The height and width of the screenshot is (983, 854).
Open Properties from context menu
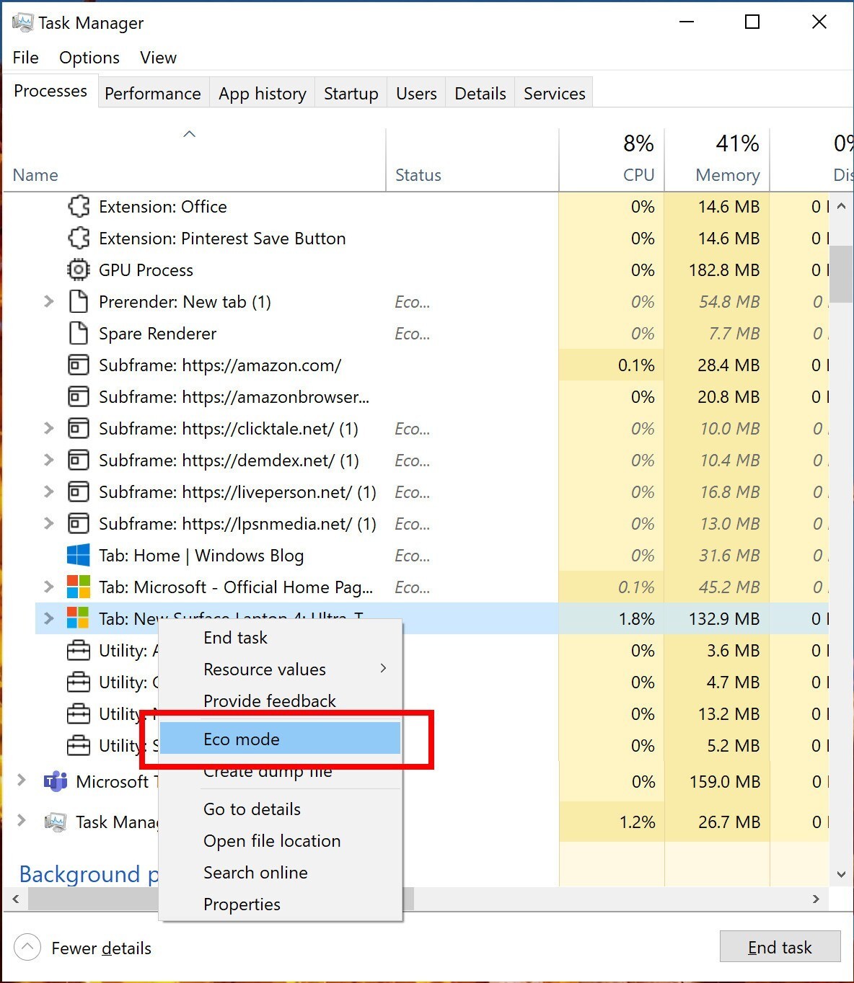(x=280, y=904)
